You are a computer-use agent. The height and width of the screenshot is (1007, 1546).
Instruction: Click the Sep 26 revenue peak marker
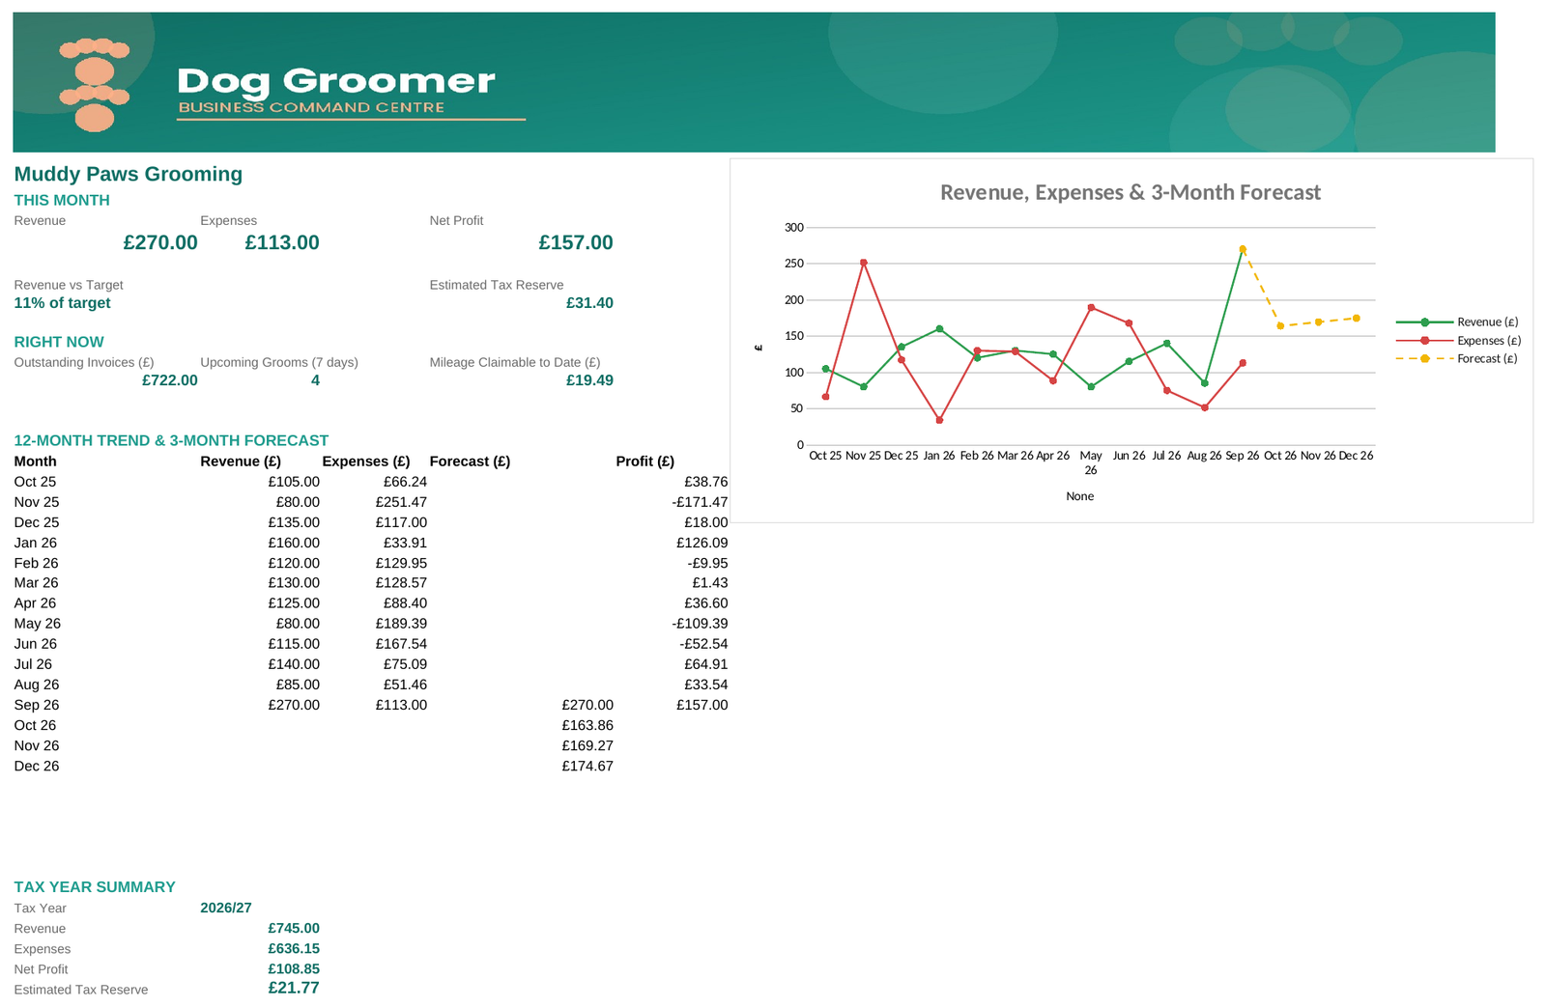1243,249
